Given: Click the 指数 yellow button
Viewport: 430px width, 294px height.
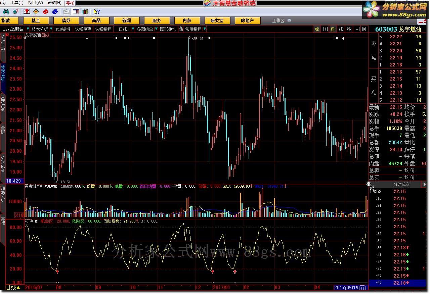Looking at the screenshot, I should pyautogui.click(x=9, y=21).
